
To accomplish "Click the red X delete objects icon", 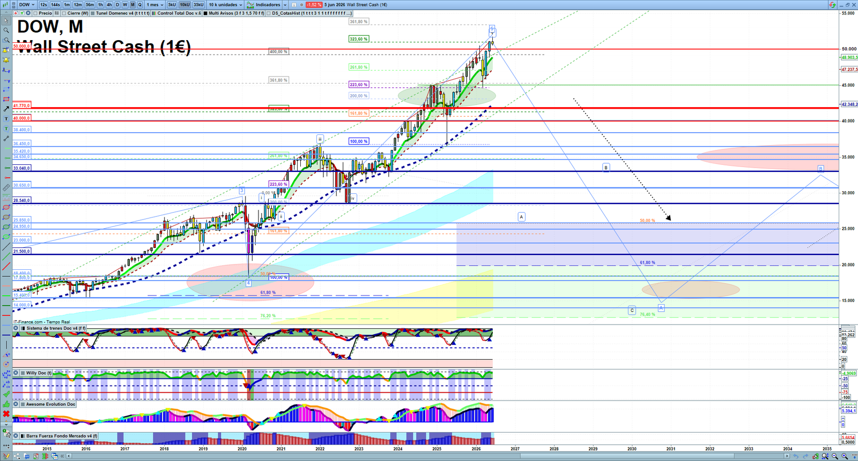I will 6,414.
